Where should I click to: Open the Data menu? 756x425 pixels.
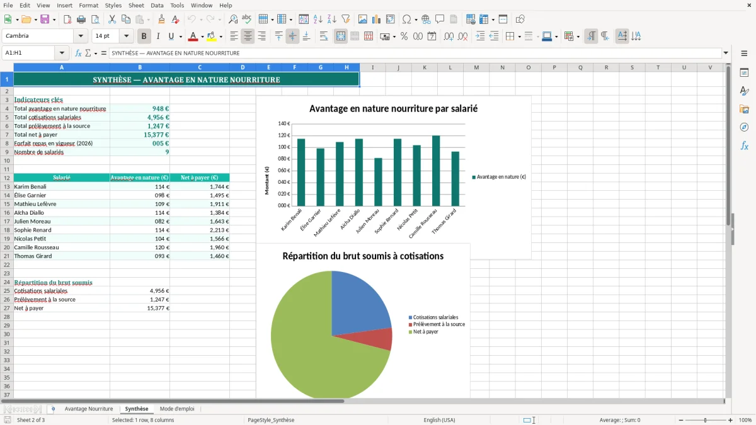157,5
